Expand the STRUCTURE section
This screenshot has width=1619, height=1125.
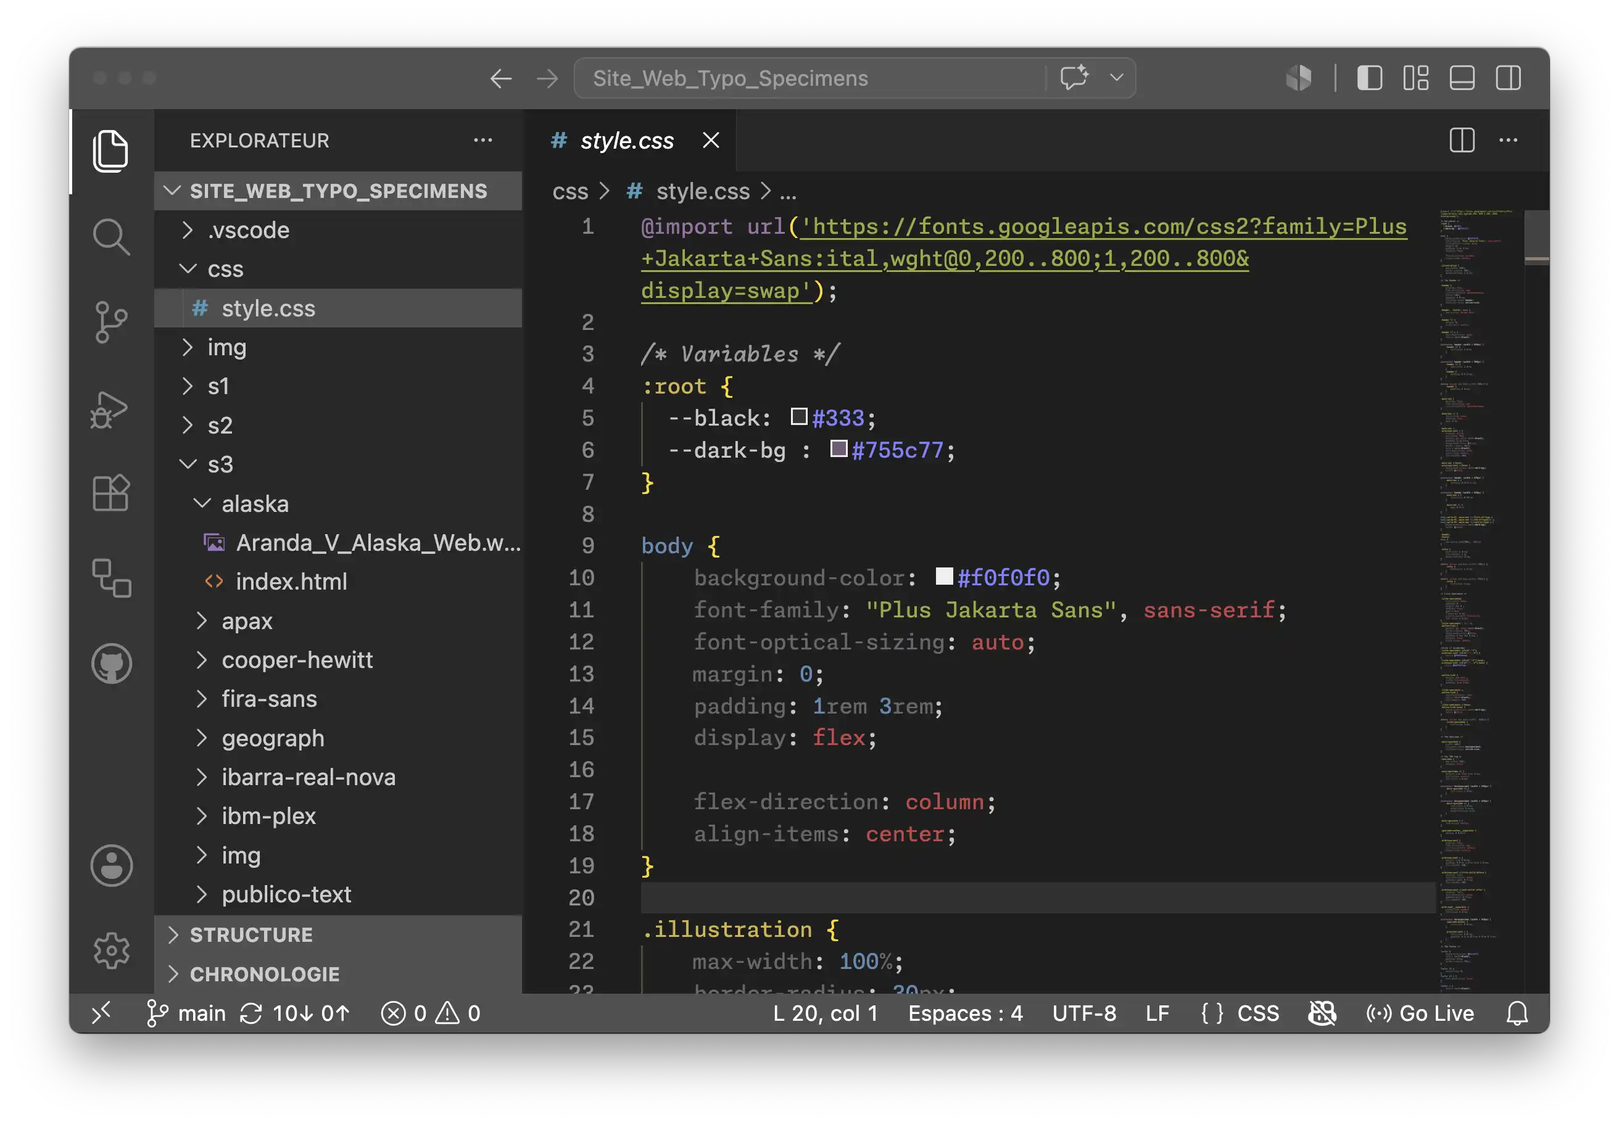[337, 934]
